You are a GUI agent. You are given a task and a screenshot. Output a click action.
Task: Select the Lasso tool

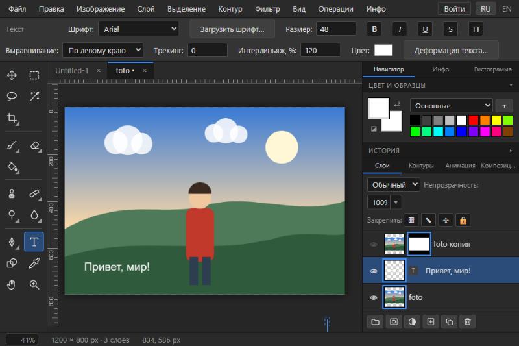(x=12, y=96)
